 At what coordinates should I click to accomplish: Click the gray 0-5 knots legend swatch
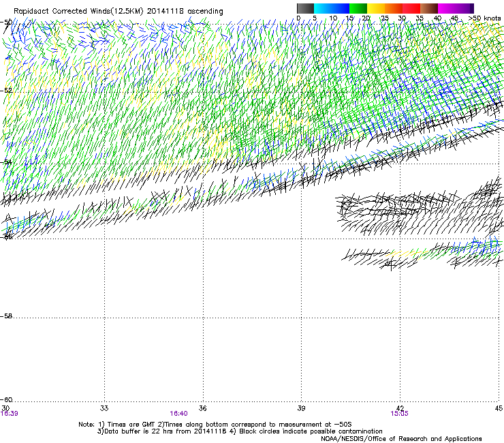pos(305,8)
